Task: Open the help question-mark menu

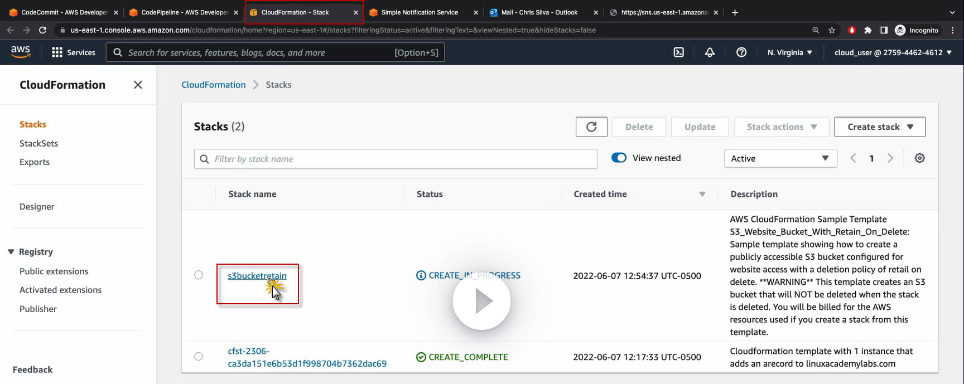Action: (x=741, y=52)
